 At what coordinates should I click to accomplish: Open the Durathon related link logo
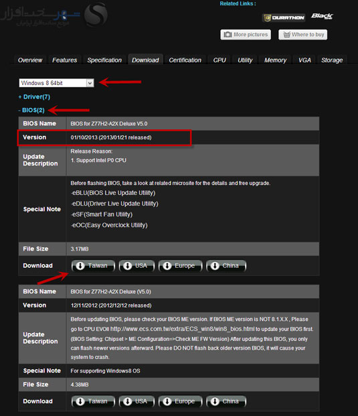click(284, 18)
